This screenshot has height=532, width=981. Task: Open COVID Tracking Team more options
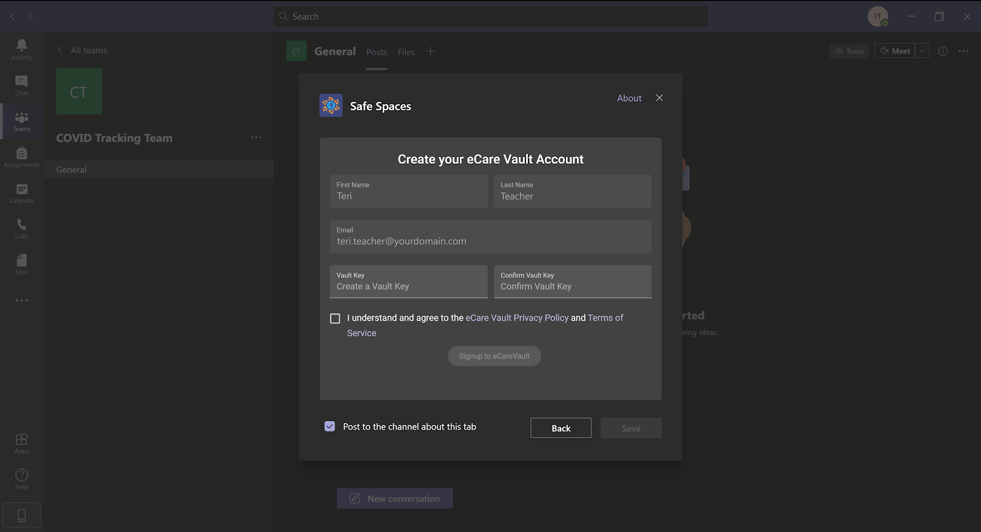click(x=256, y=137)
